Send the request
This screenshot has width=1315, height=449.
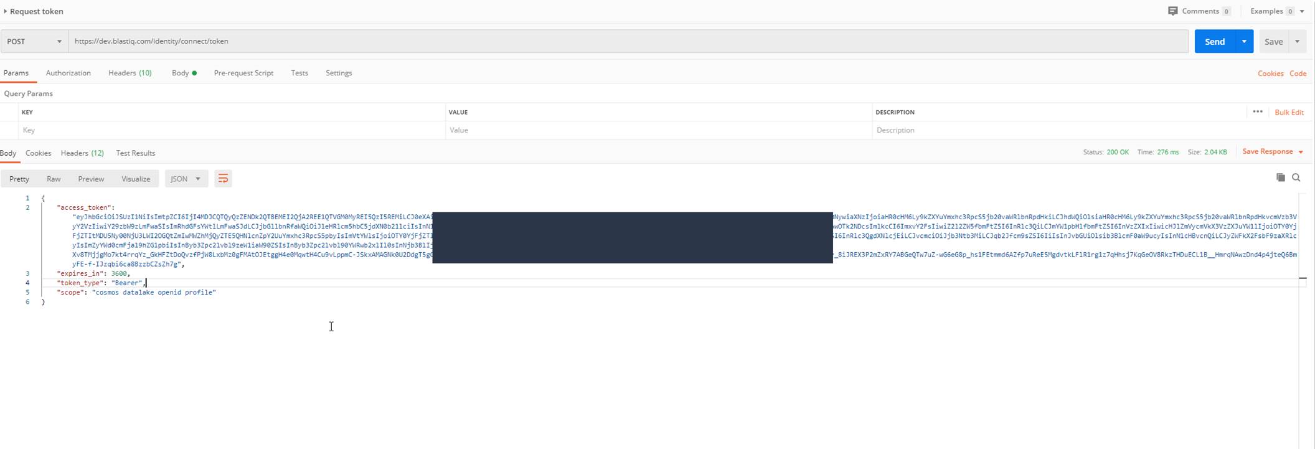click(x=1215, y=41)
